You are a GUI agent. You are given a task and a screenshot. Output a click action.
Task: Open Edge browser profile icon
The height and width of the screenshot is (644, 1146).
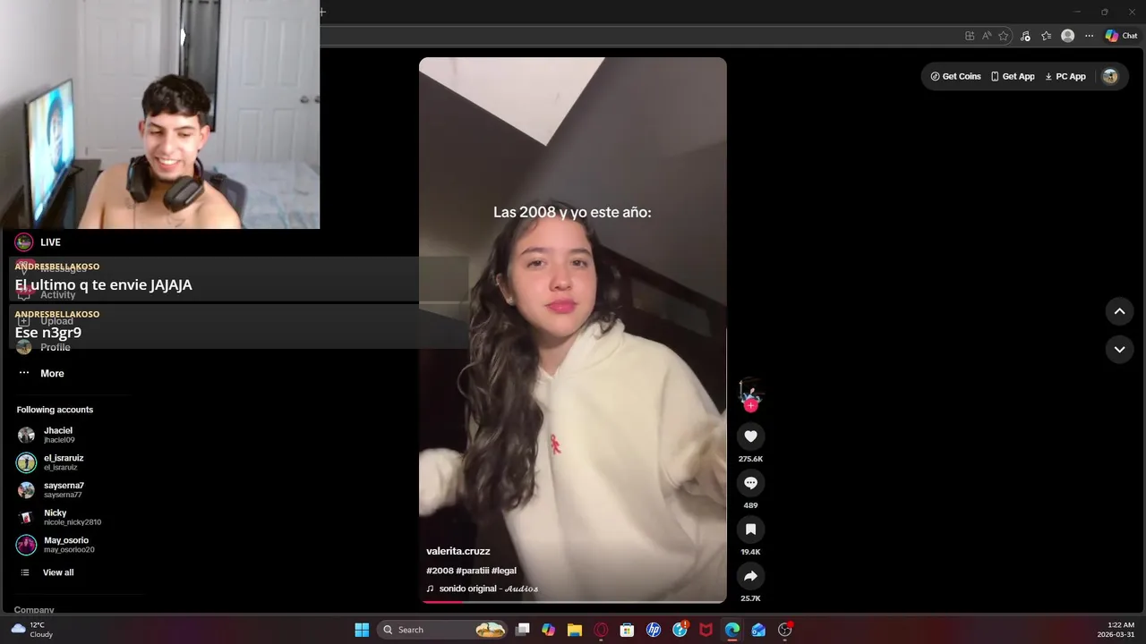pos(1067,36)
